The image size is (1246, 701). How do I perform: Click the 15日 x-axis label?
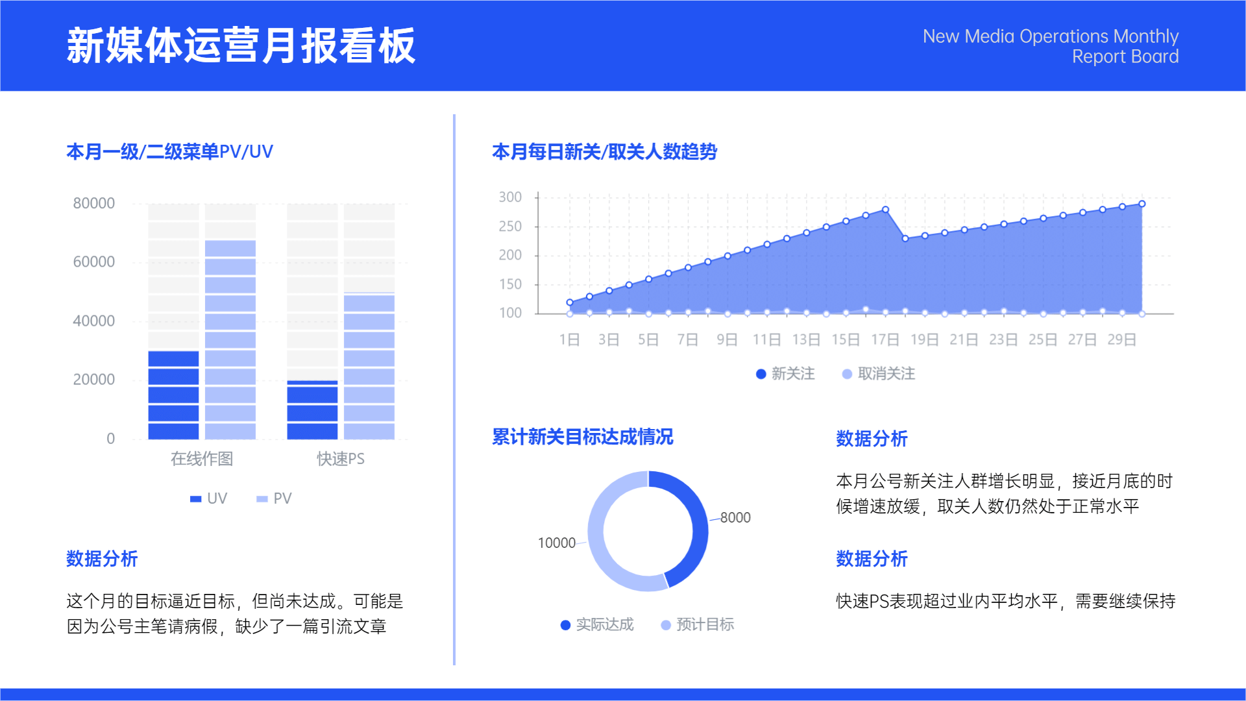846,340
